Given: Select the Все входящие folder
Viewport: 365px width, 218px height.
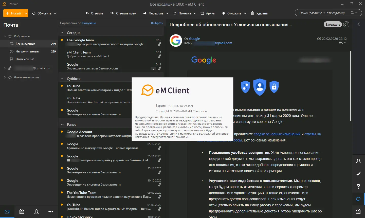Looking at the screenshot, I should (29, 44).
